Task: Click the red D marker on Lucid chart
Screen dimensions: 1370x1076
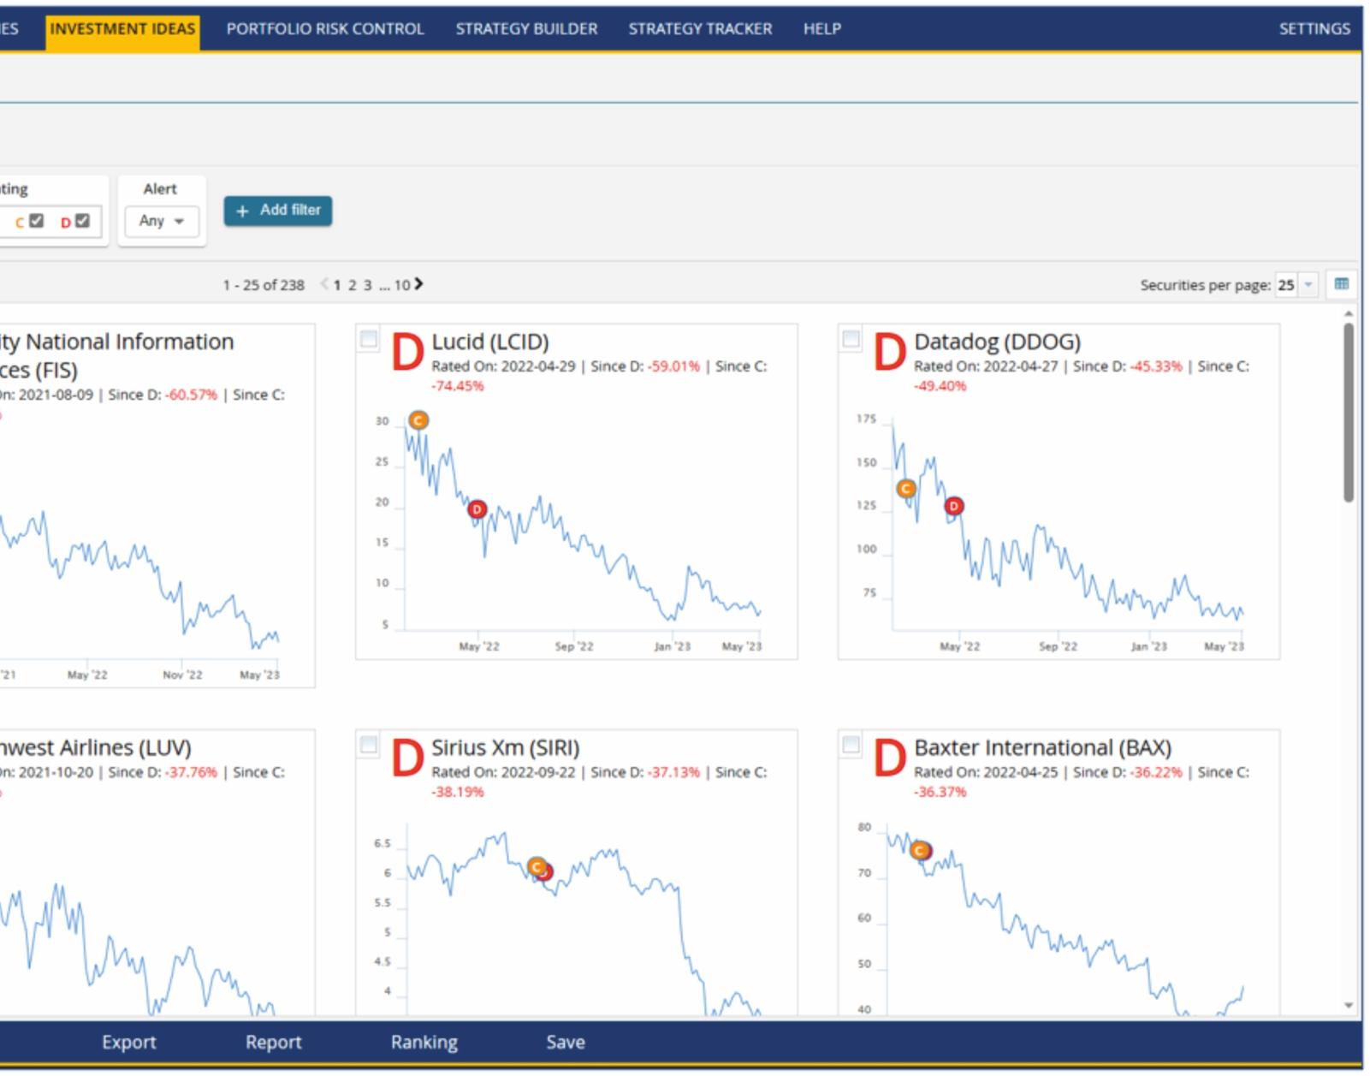Action: coord(477,509)
